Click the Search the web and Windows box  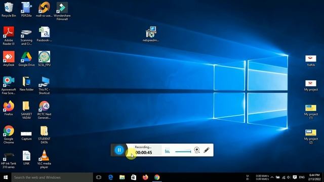tap(52, 177)
